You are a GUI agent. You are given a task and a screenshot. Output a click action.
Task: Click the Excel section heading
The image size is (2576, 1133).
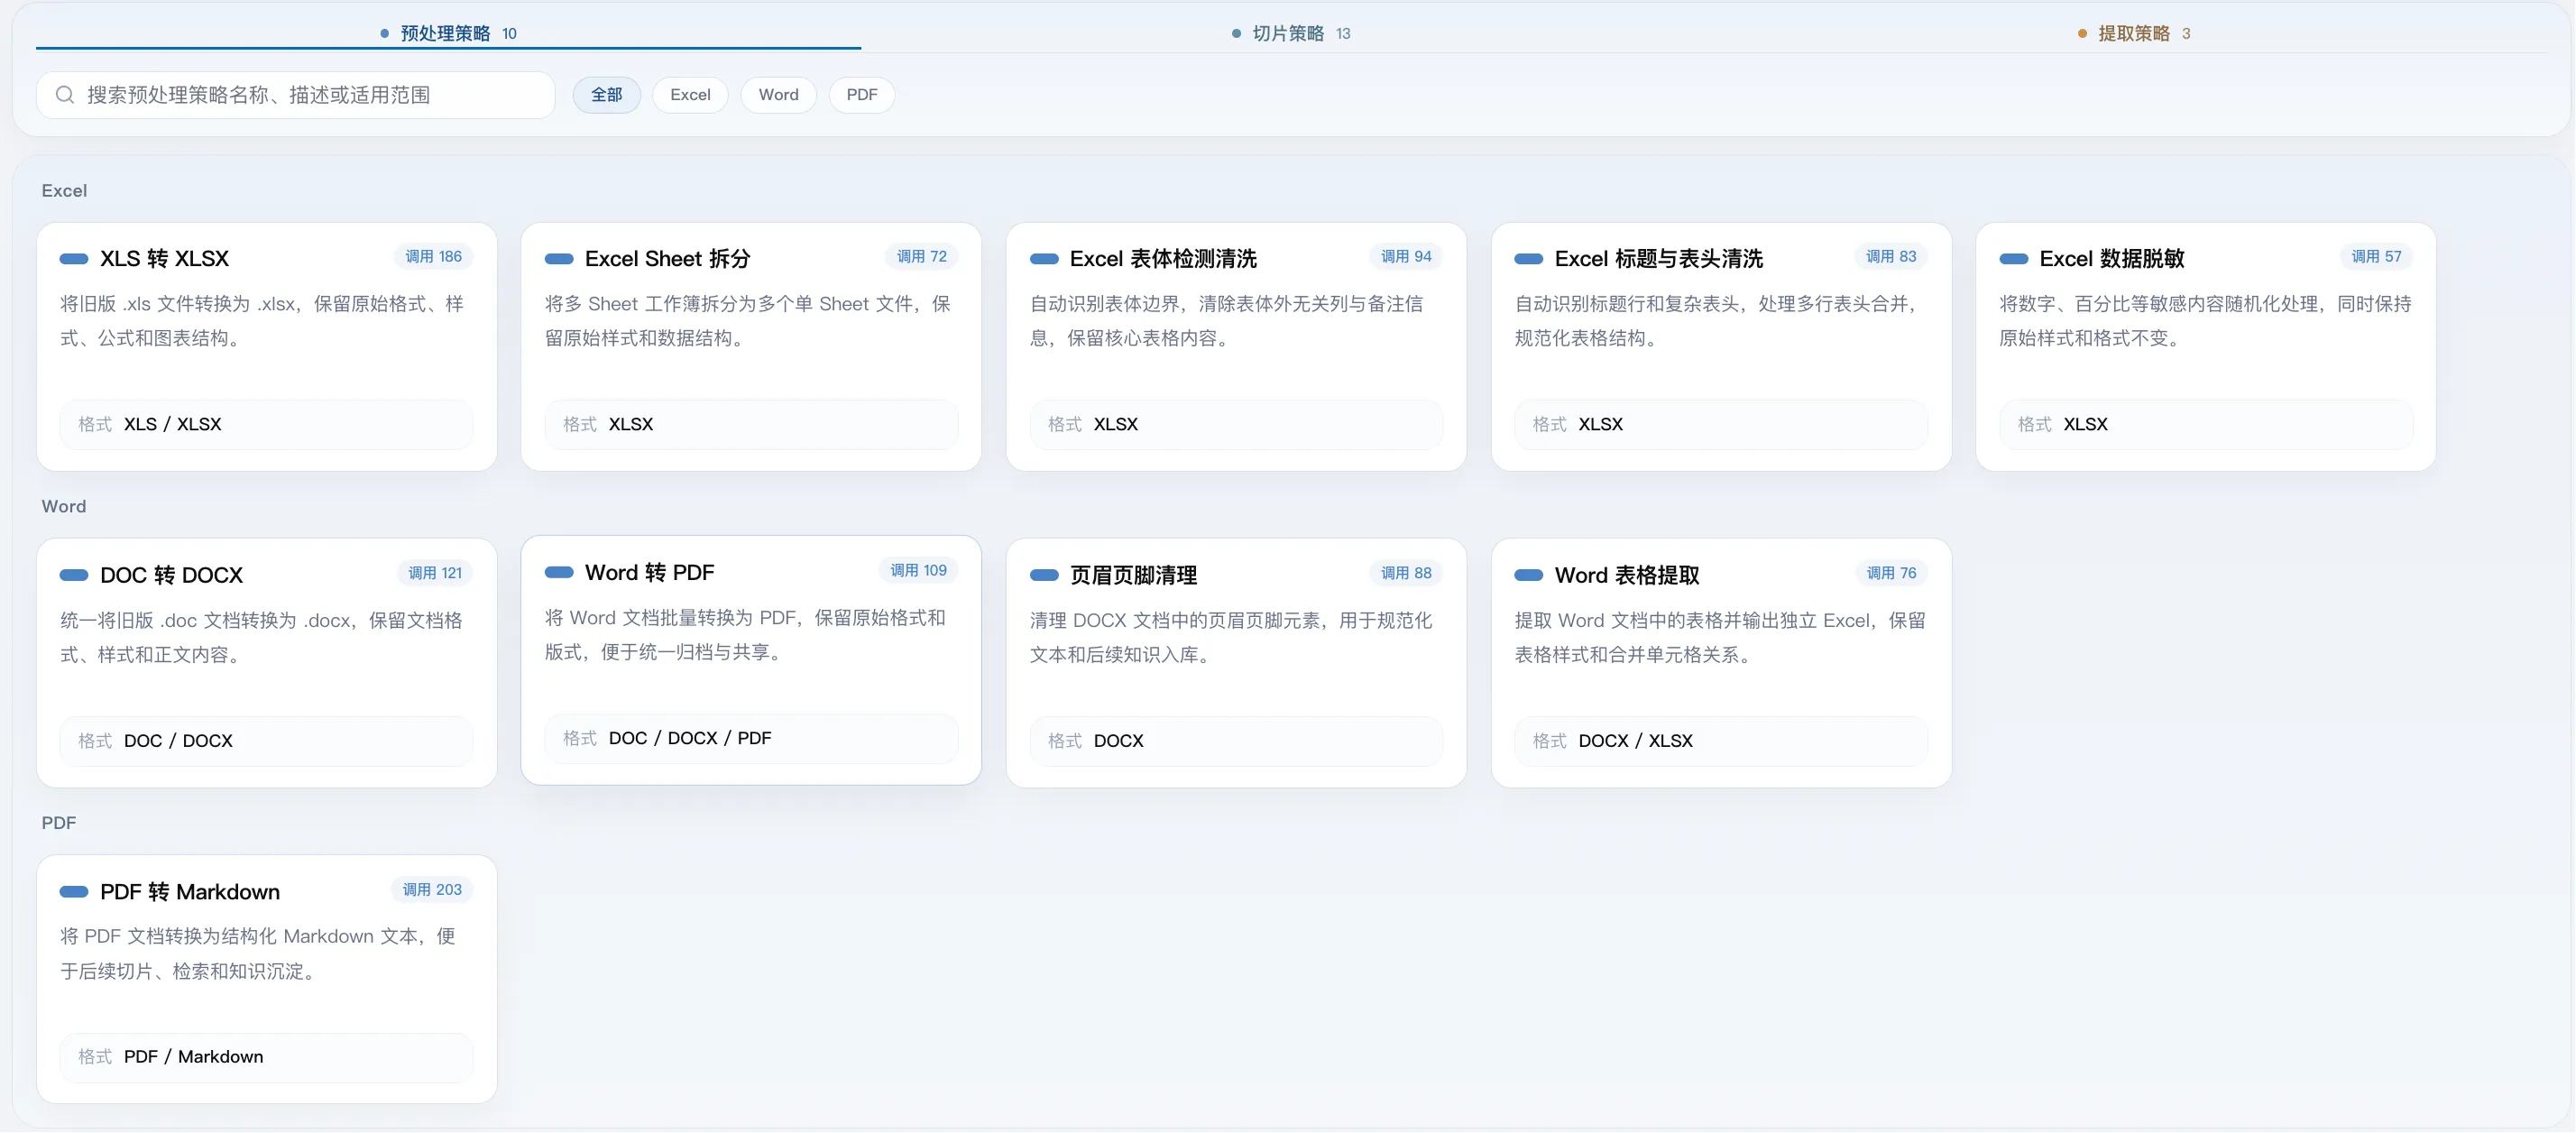[x=64, y=191]
